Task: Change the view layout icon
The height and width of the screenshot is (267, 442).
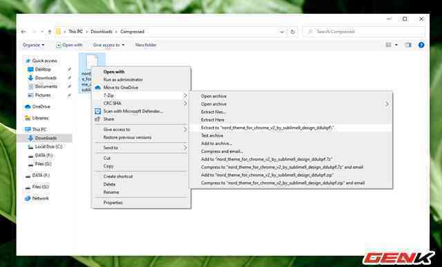Action: (388, 45)
